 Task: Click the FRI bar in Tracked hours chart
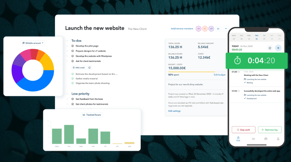(x=105, y=138)
